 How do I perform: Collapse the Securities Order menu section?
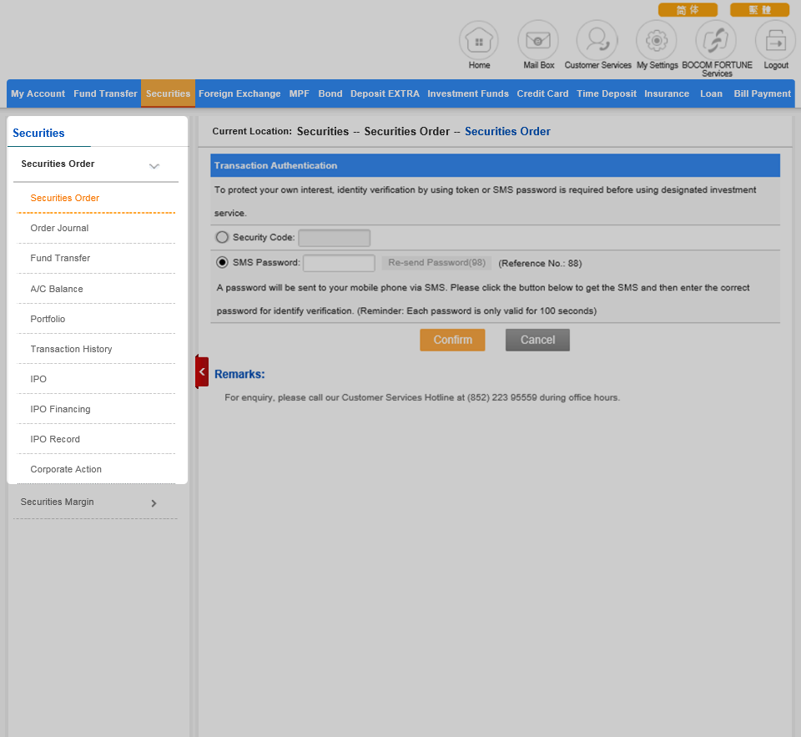[154, 165]
